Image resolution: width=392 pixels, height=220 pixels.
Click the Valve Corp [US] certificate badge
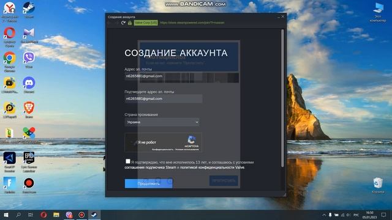(146, 23)
